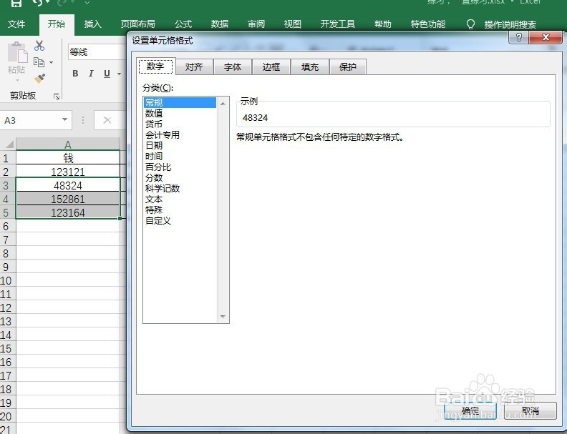567x434 pixels.
Task: Toggle italic formatting with I button
Action: pyautogui.click(x=91, y=74)
